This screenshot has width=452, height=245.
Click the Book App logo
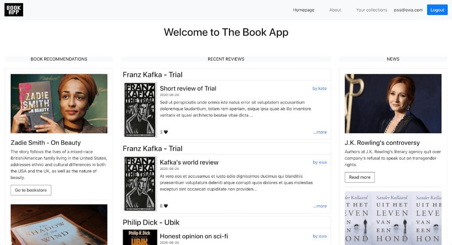(14, 10)
